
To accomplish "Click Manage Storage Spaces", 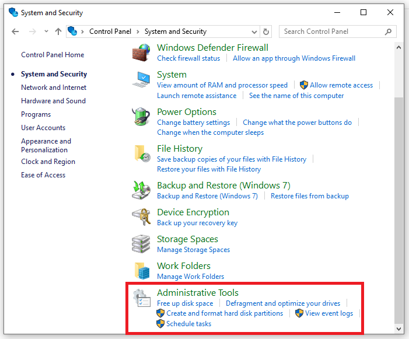I will pyautogui.click(x=194, y=250).
